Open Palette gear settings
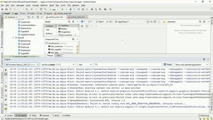The width and height of the screenshot is (213, 120). pyautogui.click(x=73, y=22)
